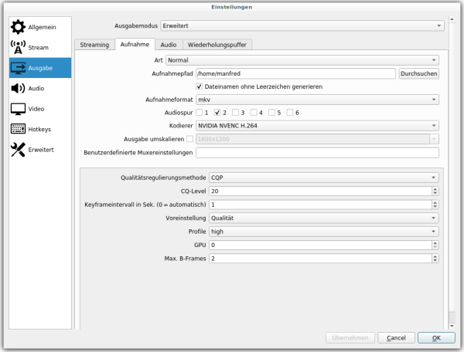Click the Erweitert tools icon
The height and width of the screenshot is (352, 464).
point(18,150)
